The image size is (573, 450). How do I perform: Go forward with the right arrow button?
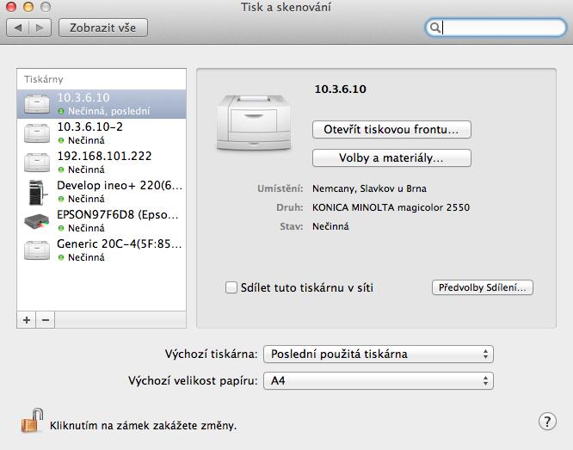pos(40,28)
